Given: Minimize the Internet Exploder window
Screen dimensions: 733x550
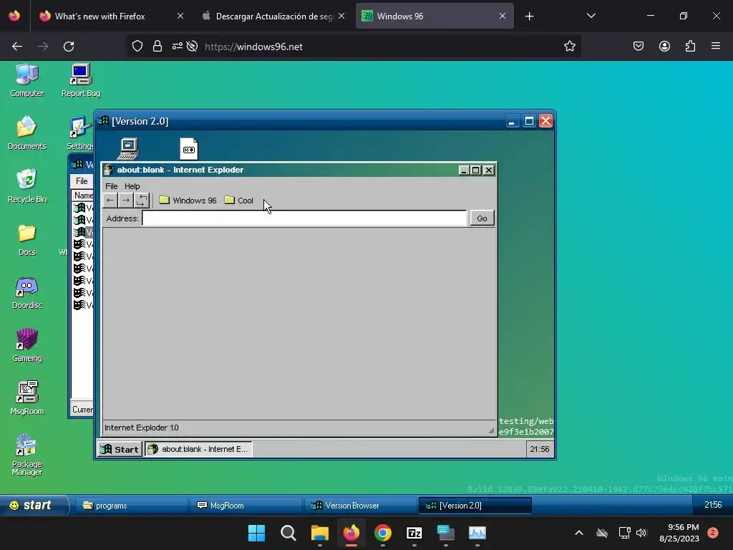Looking at the screenshot, I should coord(463,170).
